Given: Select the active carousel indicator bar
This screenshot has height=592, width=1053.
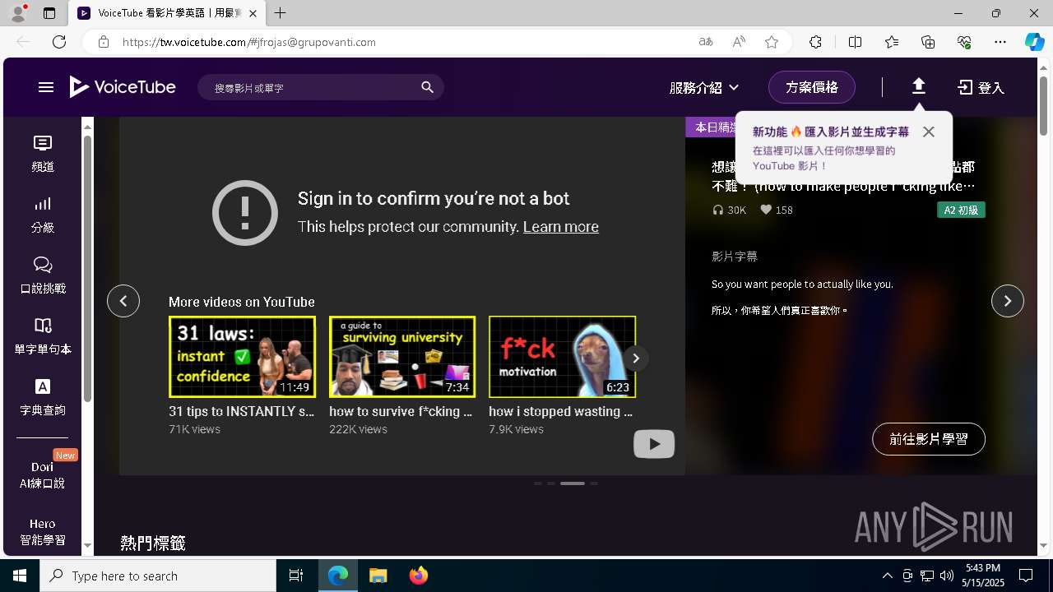Looking at the screenshot, I should click(573, 483).
